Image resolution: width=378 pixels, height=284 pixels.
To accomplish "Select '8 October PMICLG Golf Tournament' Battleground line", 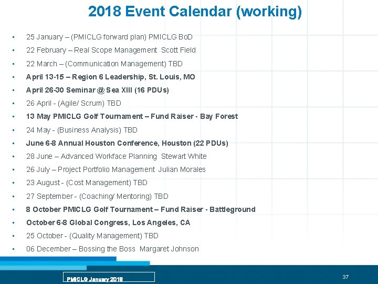I will [141, 209].
